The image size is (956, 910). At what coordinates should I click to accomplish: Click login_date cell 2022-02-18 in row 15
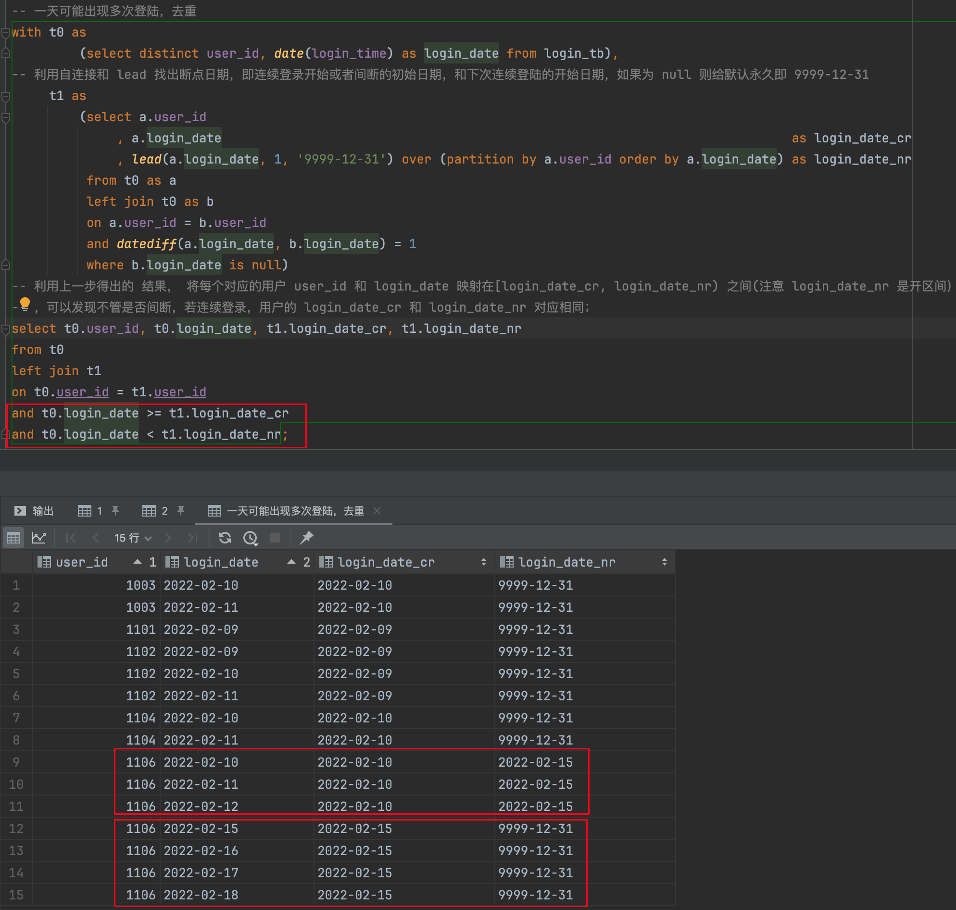238,895
